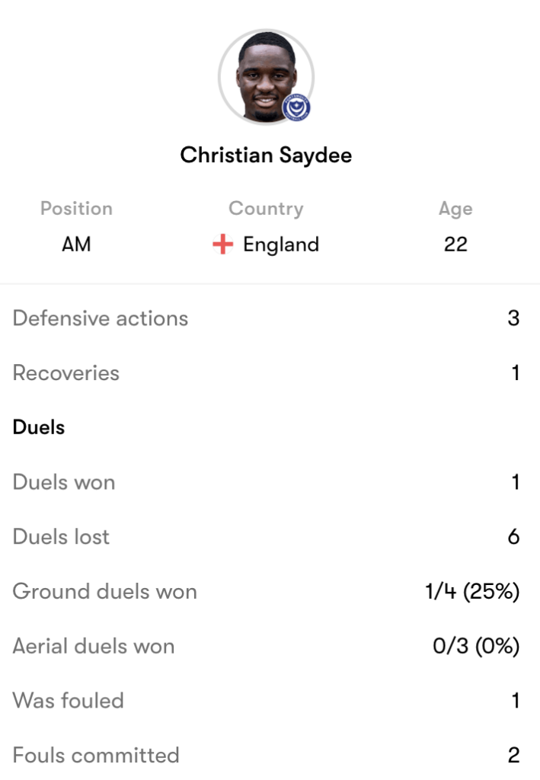The height and width of the screenshot is (780, 540).
Task: Select the Christian Saydee player name
Action: coord(266,155)
